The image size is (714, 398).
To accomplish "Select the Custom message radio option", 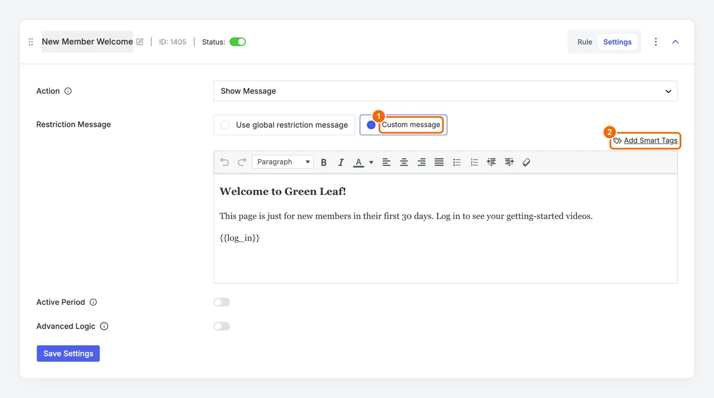I will (x=404, y=125).
